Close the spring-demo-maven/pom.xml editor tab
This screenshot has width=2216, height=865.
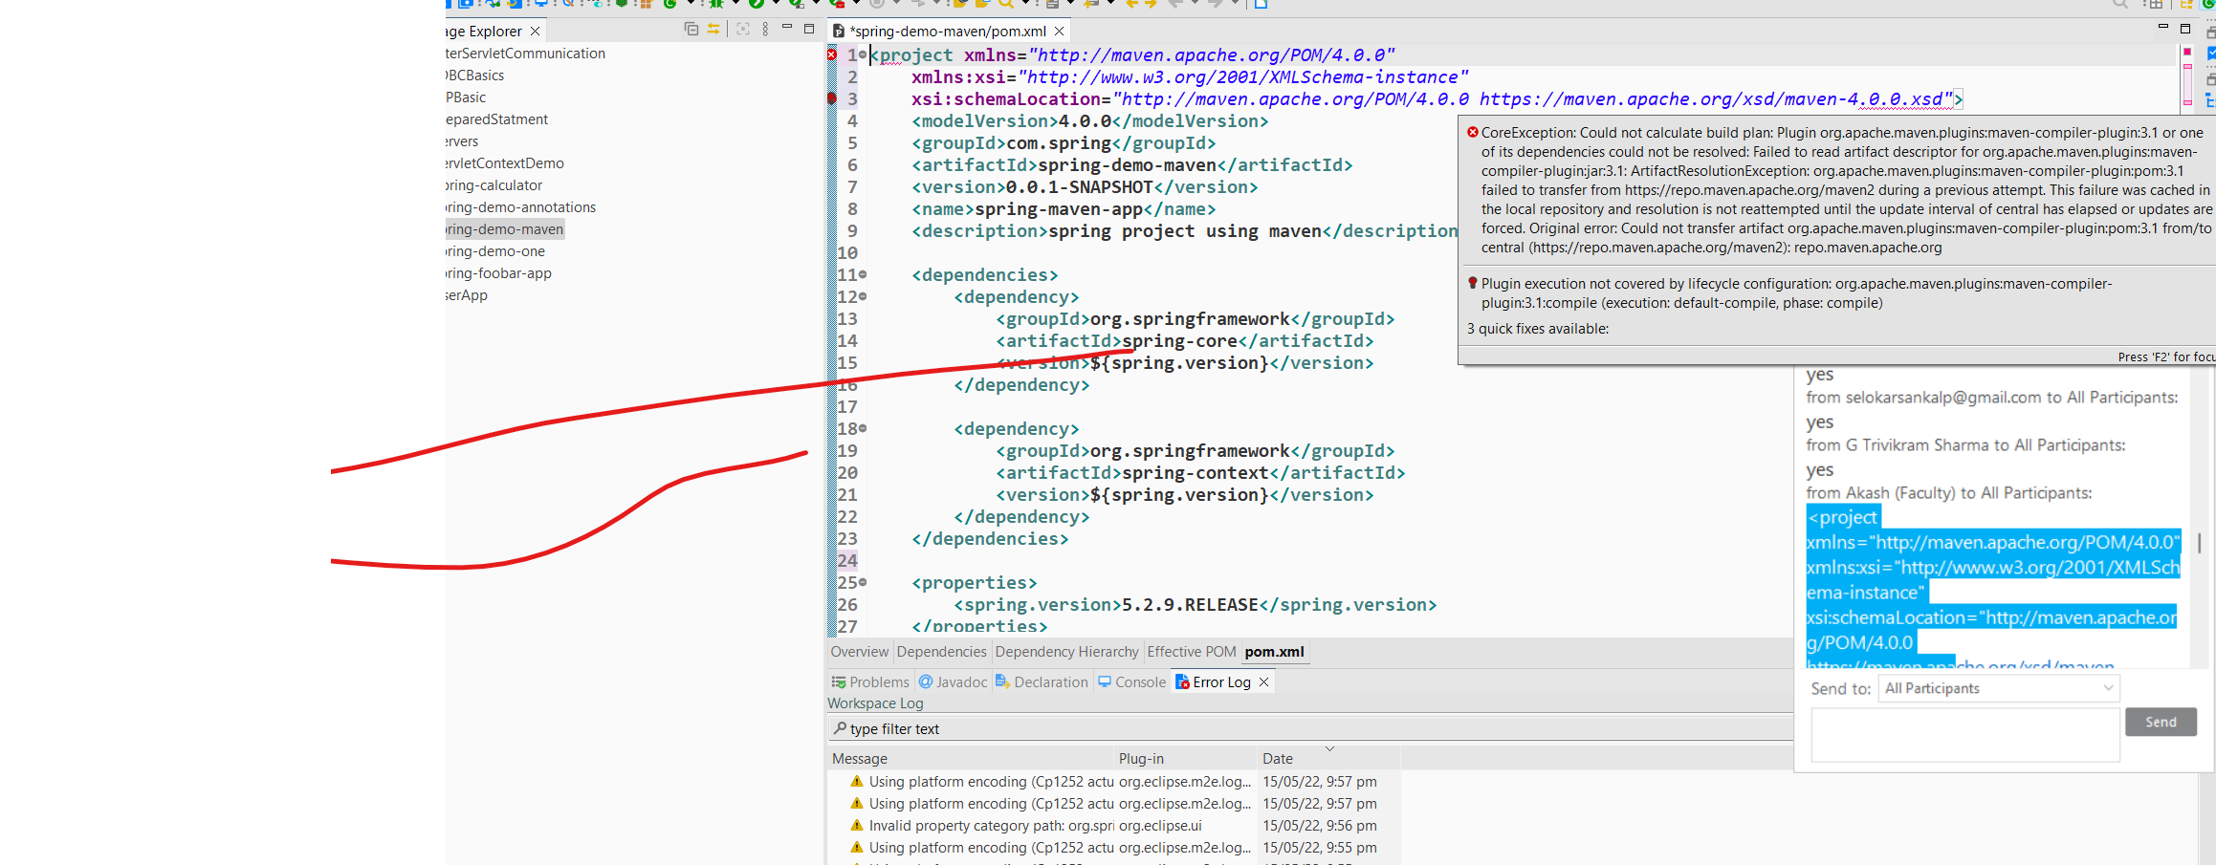point(1059,32)
